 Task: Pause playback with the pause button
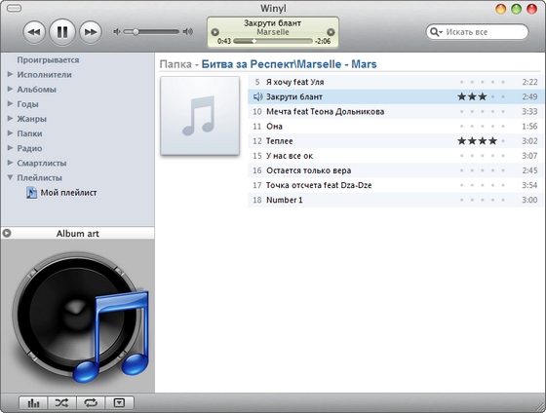pos(62,32)
